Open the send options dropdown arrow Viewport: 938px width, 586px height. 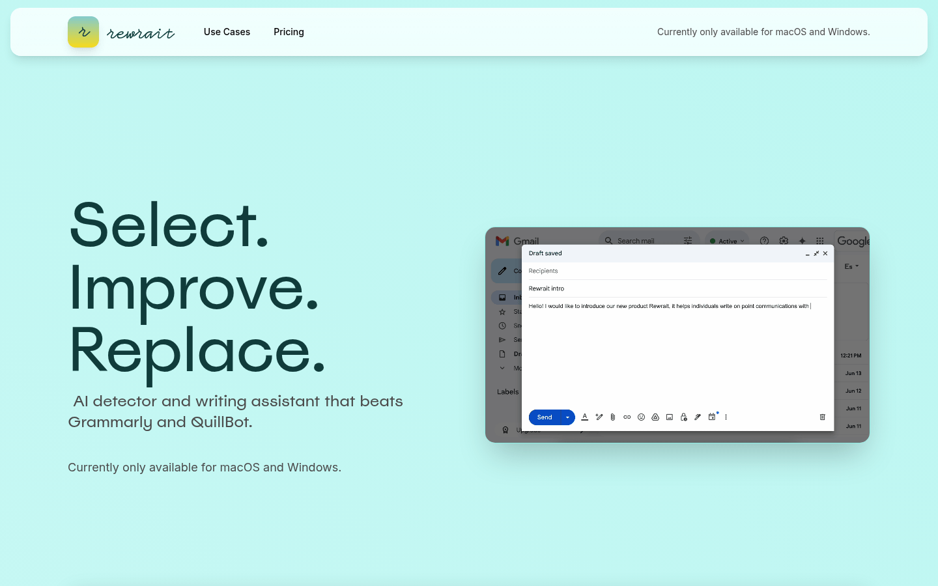point(567,417)
